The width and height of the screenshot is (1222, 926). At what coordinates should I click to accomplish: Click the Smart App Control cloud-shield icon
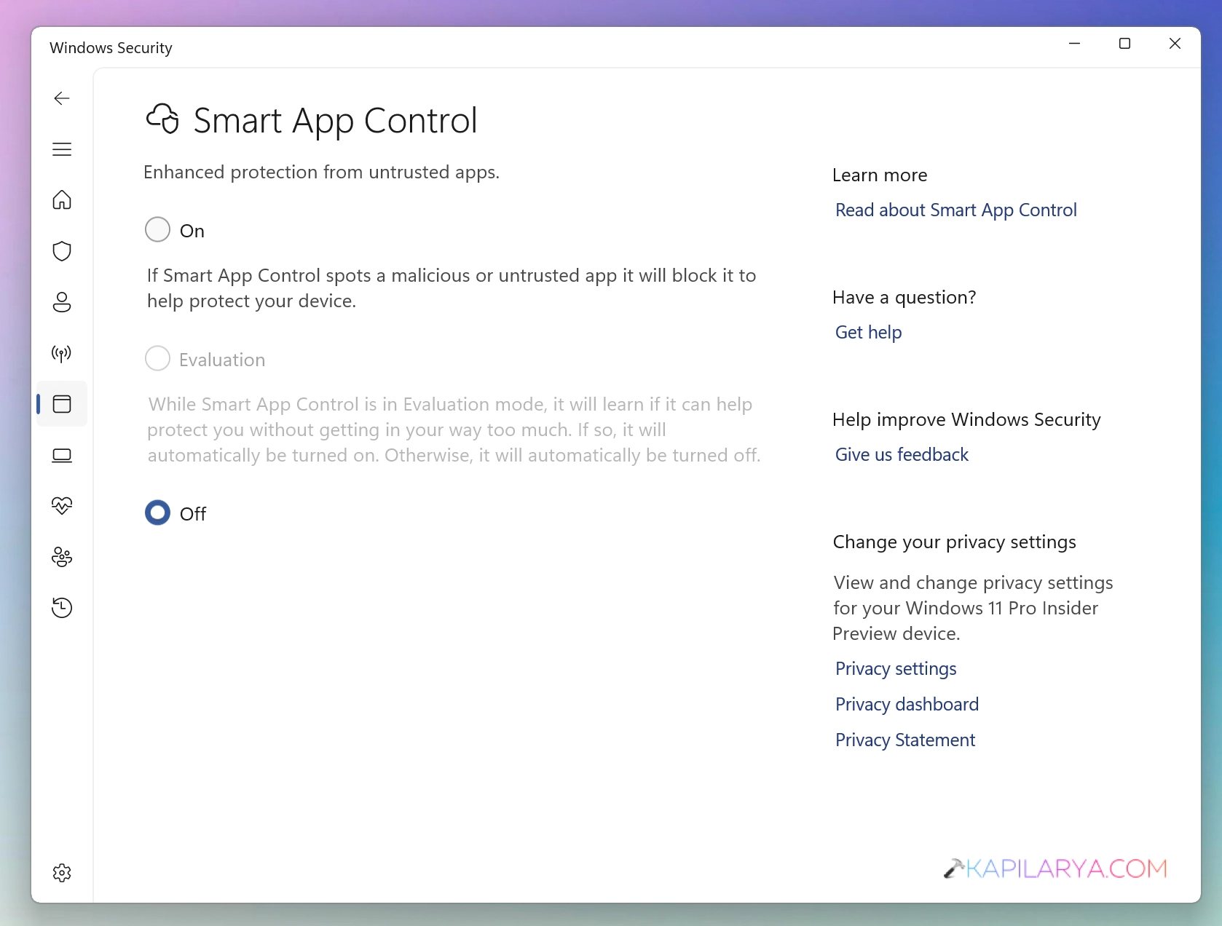pos(162,119)
